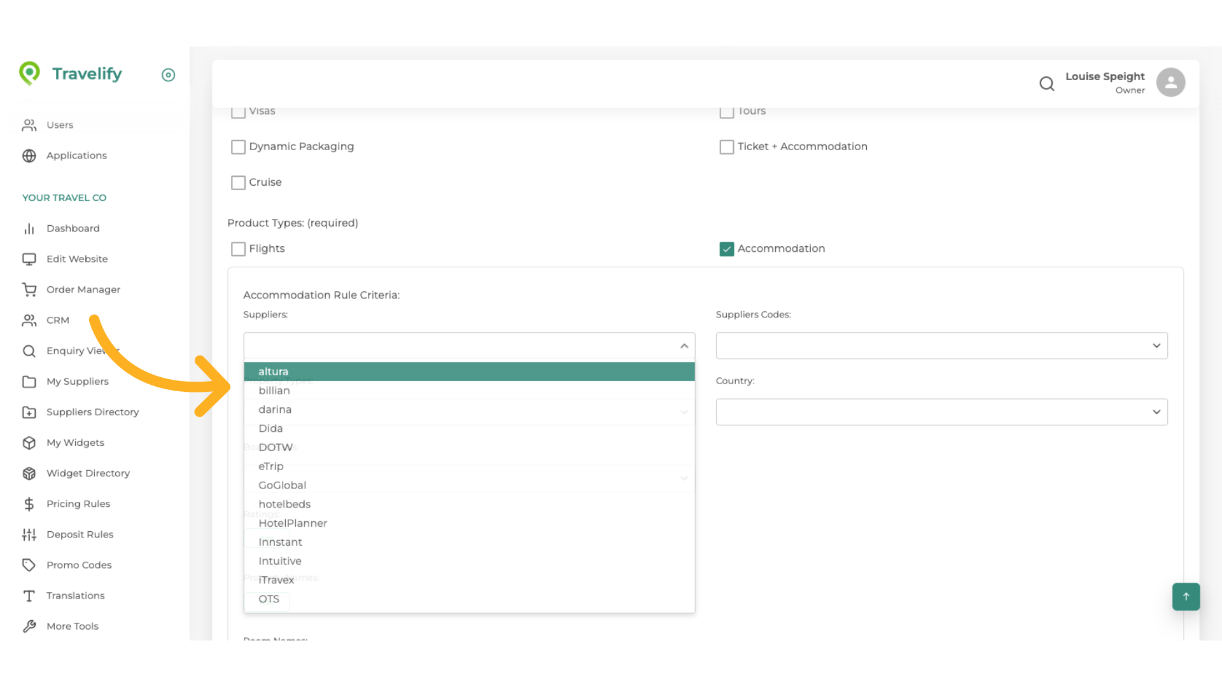Click the Louise Speight profile avatar
The image size is (1222, 687).
pos(1170,82)
